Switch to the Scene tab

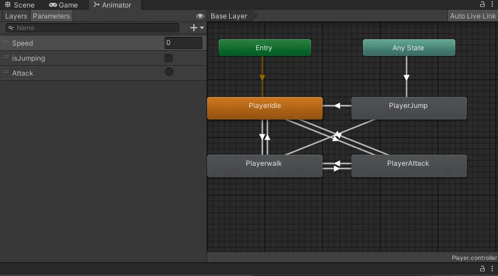click(x=20, y=5)
